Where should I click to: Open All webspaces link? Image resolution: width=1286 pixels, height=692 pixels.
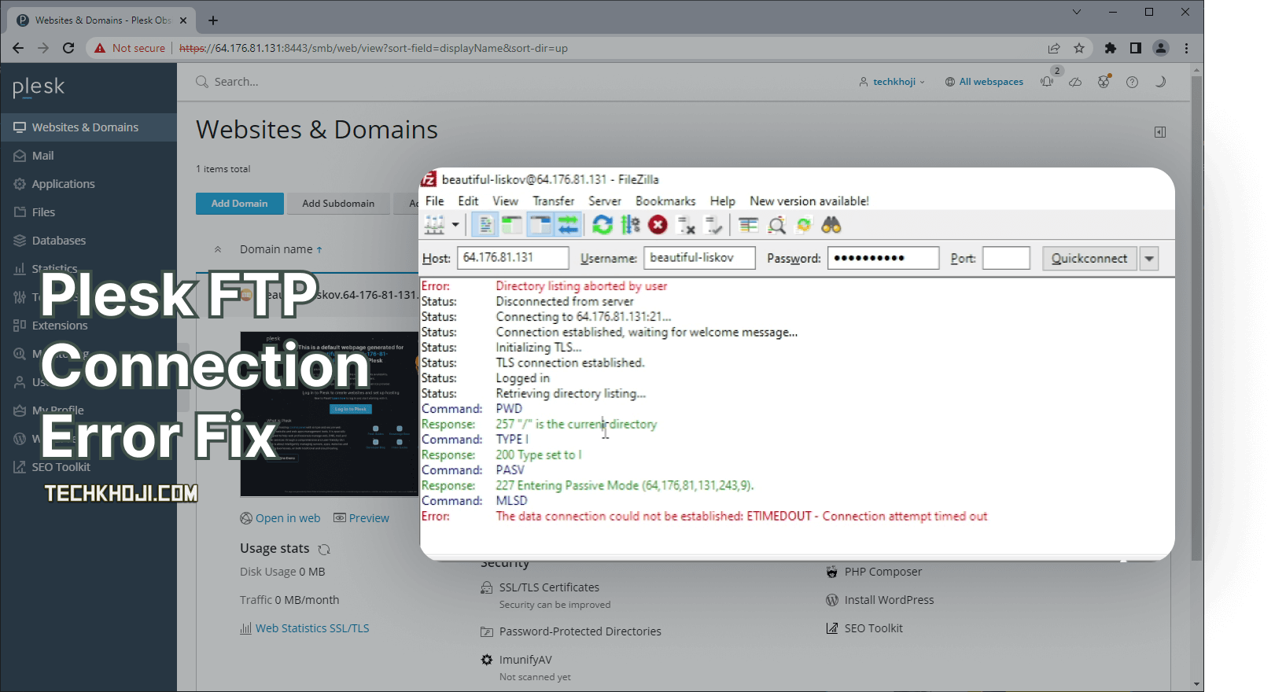[x=984, y=82]
